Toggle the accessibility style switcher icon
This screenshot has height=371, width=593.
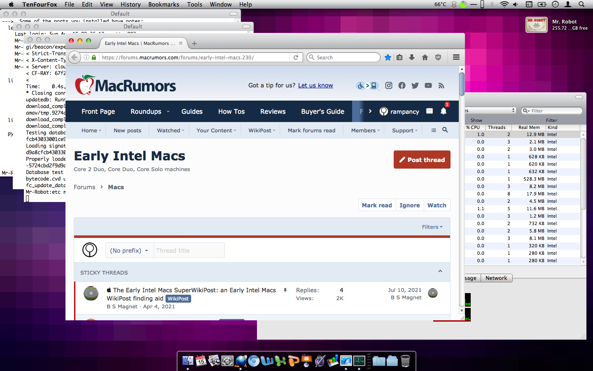pyautogui.click(x=367, y=85)
